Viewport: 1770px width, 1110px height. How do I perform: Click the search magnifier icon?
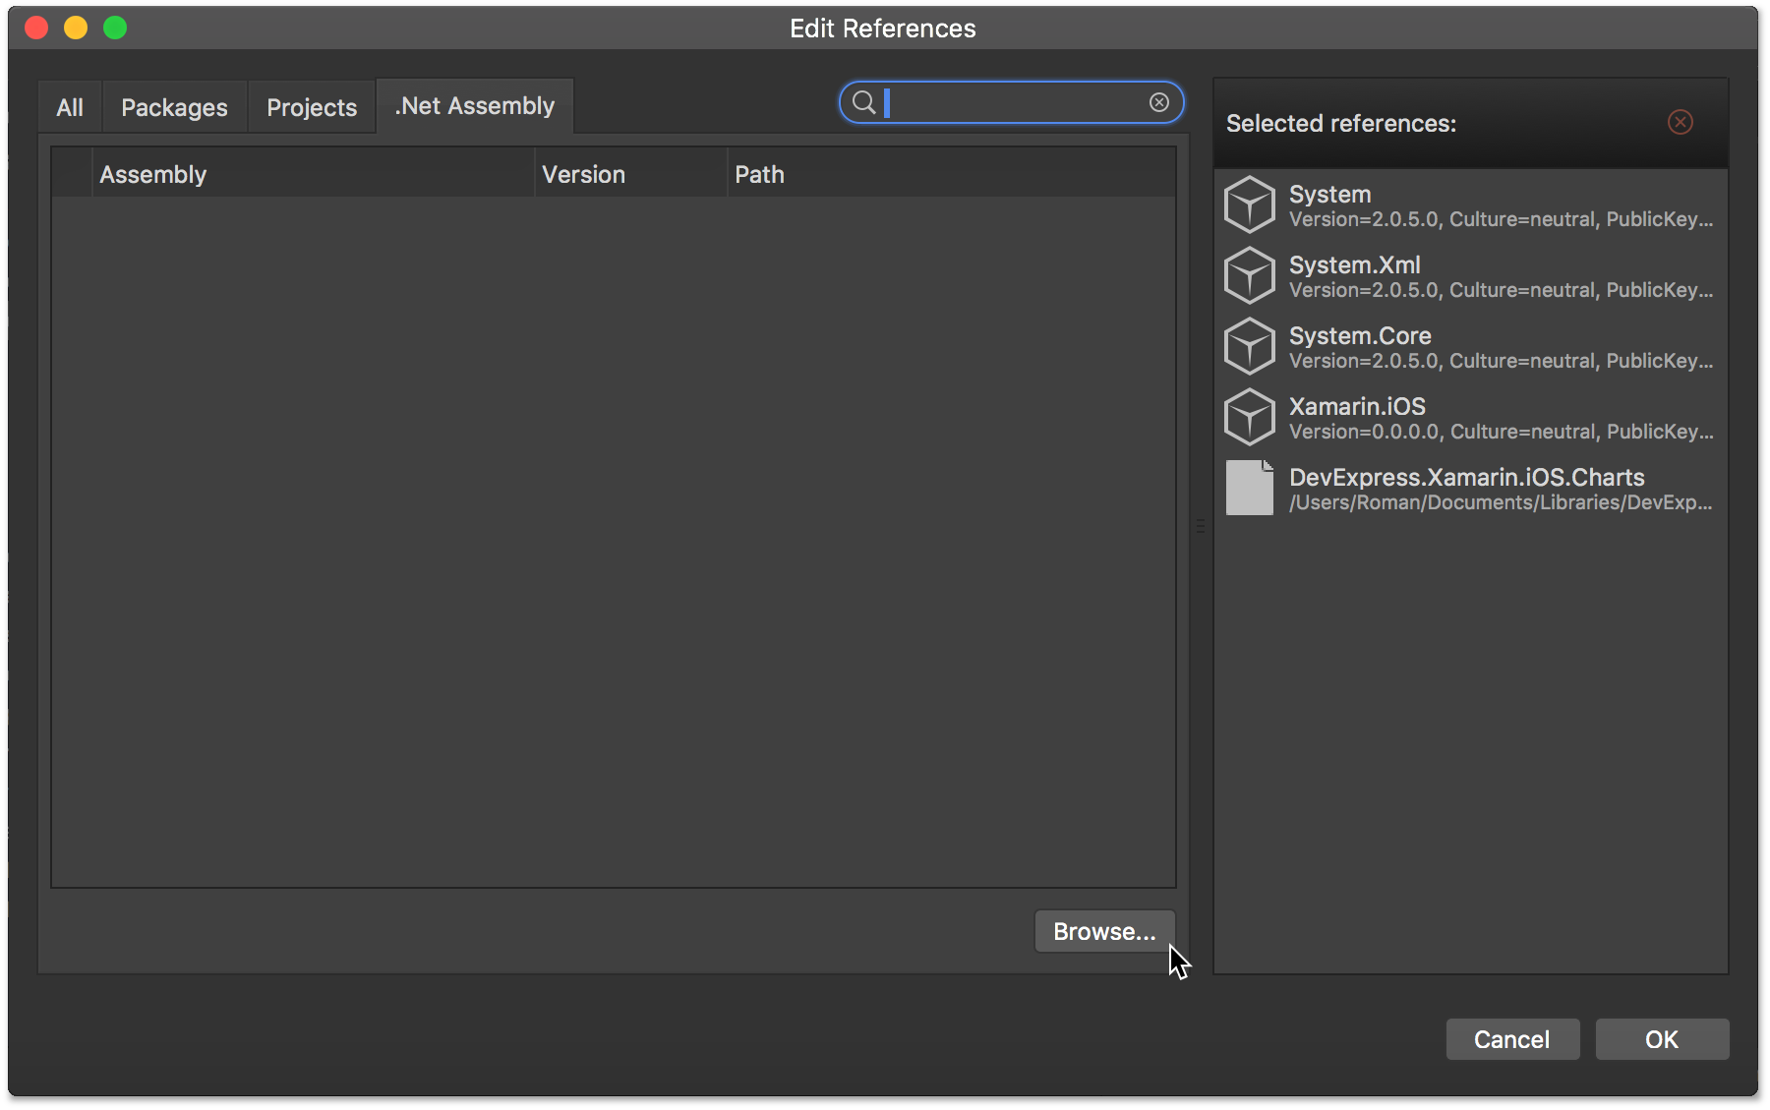(x=862, y=102)
